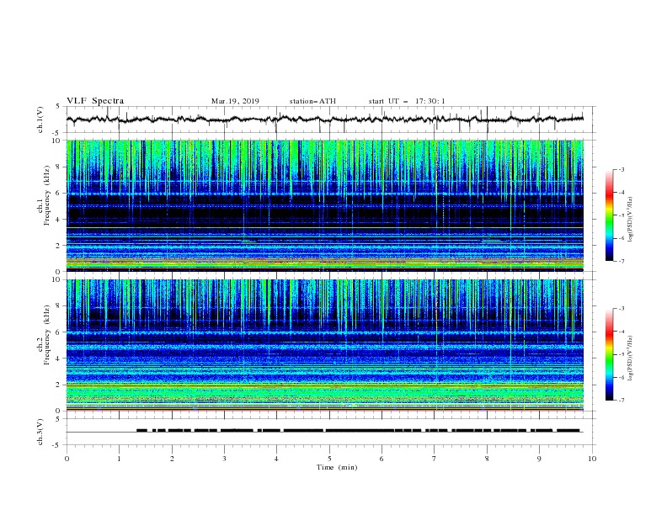
Task: Click time axis tick label "6"
Action: click(x=382, y=459)
